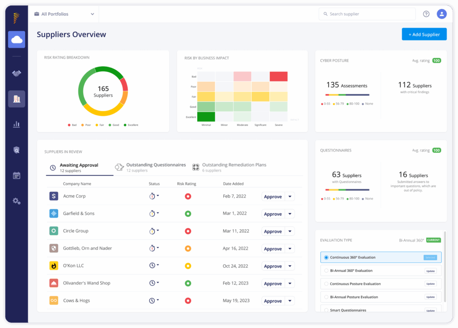Click the cloud icon in the sidebar
This screenshot has height=328, width=458.
17,40
